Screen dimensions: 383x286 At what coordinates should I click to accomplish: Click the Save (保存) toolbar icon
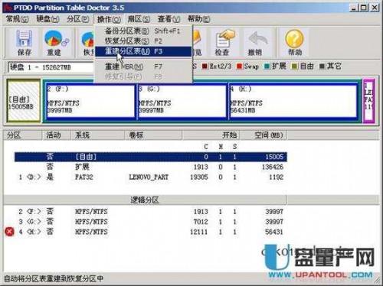coord(24,43)
